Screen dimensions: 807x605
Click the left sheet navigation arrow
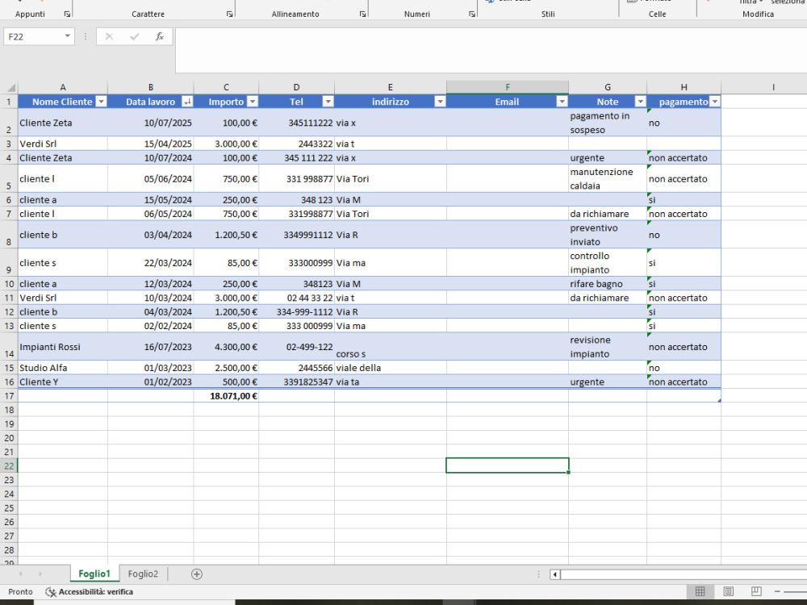(19, 574)
